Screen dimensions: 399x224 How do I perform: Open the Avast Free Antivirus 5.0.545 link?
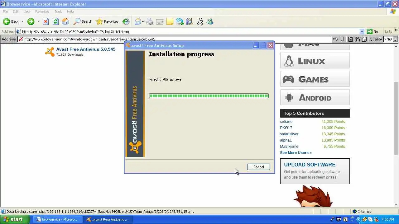tap(86, 49)
